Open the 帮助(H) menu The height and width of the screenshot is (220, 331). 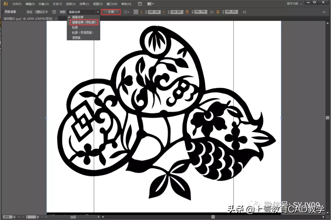[126, 4]
